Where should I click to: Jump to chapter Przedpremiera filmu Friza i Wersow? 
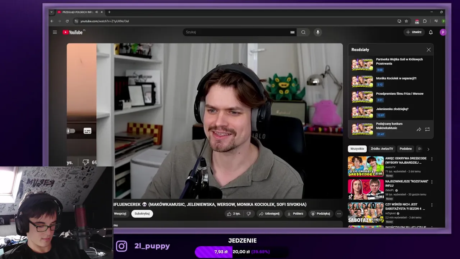click(391, 96)
